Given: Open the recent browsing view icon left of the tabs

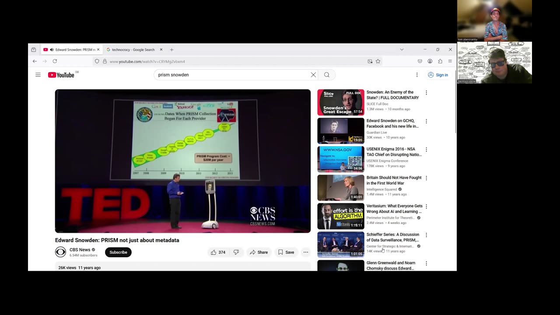Looking at the screenshot, I should coord(34,49).
